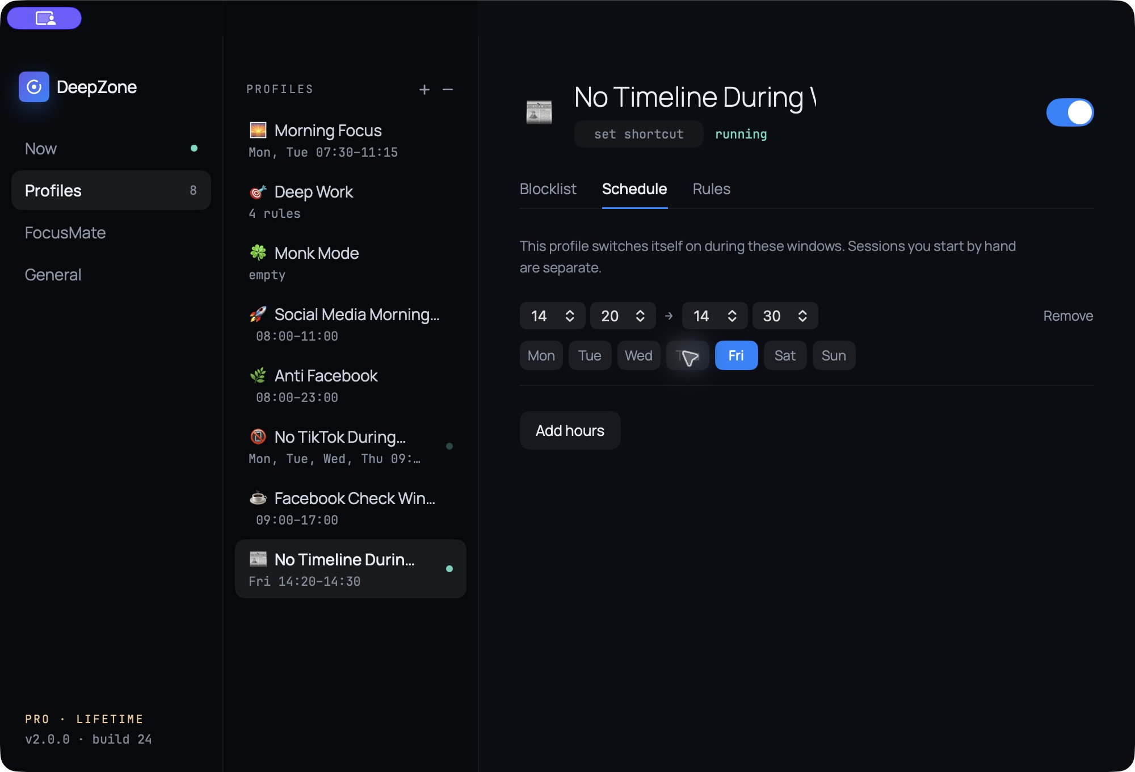The width and height of the screenshot is (1135, 772).
Task: Open the Profiles sidebar item
Action: pos(111,190)
